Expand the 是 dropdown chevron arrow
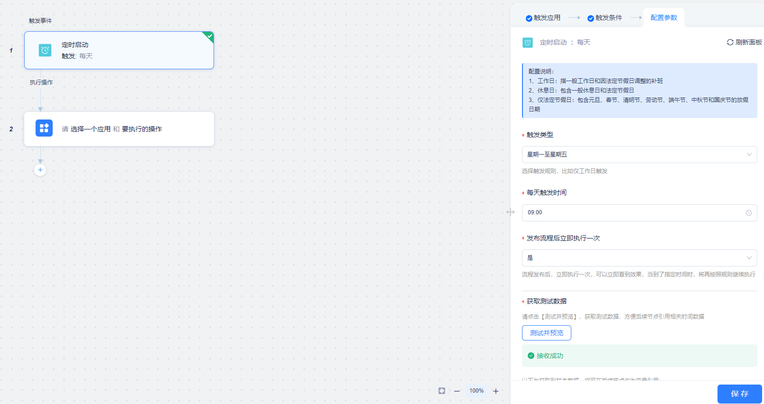 click(749, 258)
